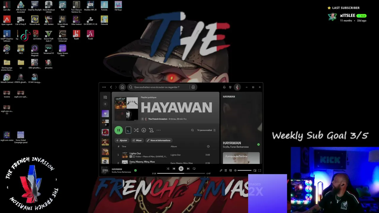379x213 pixels.
Task: Open the now playing album art thumbnail
Action: pyautogui.click(x=105, y=170)
